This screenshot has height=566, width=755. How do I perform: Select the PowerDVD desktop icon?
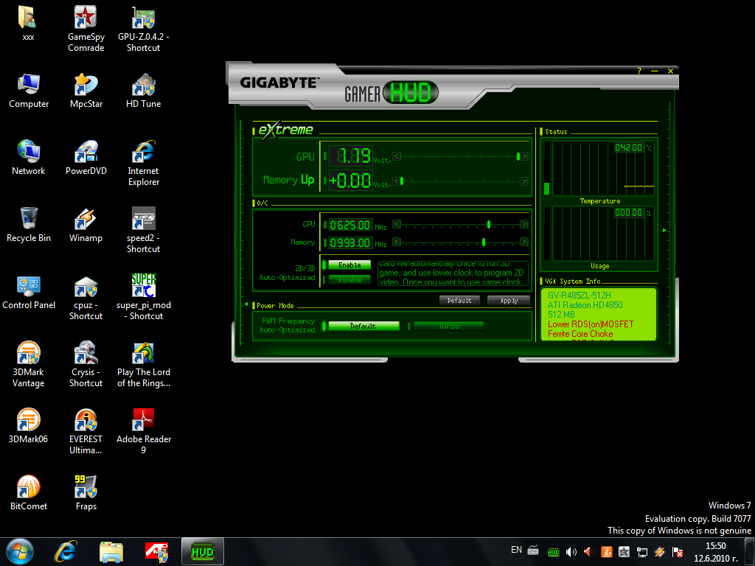(86, 158)
